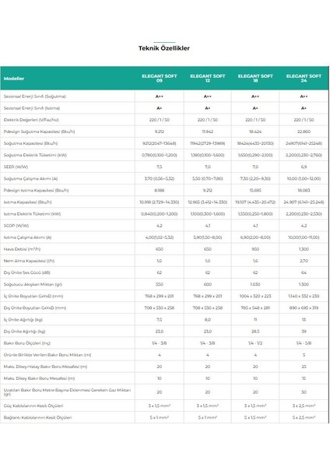Viewport: 330px width, 467px height.
Task: Click the cell '10,00 (1,00~12,00)'
Action: [304, 179]
